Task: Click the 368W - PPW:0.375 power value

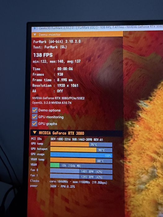Action: [62, 186]
